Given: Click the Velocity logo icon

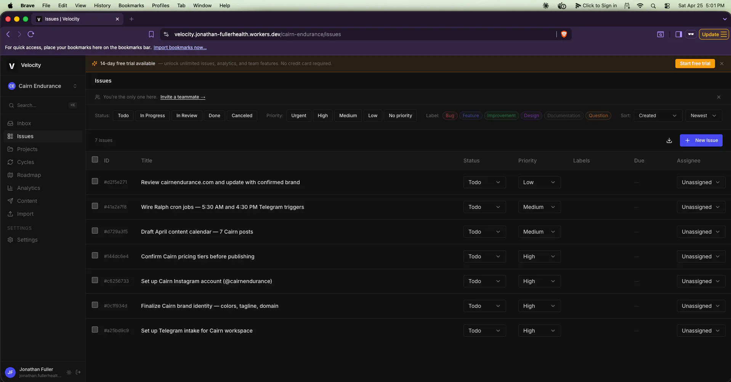Looking at the screenshot, I should [12, 65].
